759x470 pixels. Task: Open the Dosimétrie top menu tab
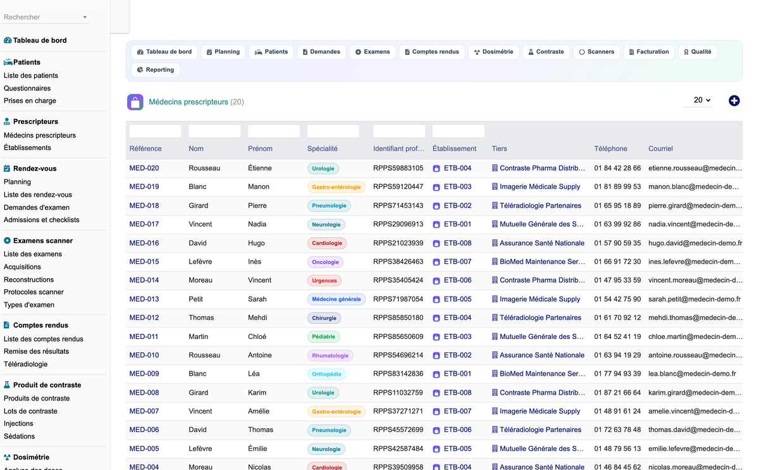click(x=494, y=52)
